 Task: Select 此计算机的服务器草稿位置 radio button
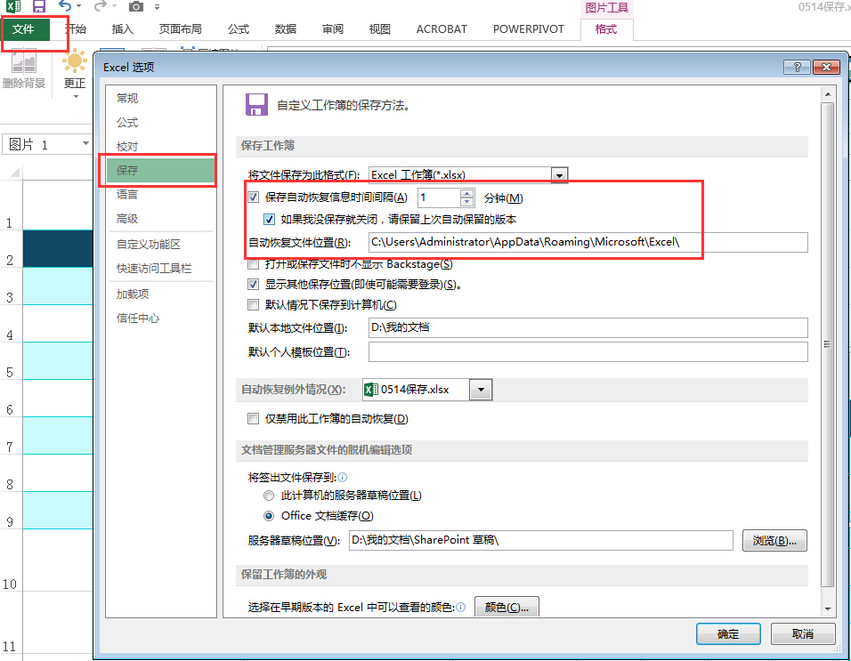click(x=269, y=495)
